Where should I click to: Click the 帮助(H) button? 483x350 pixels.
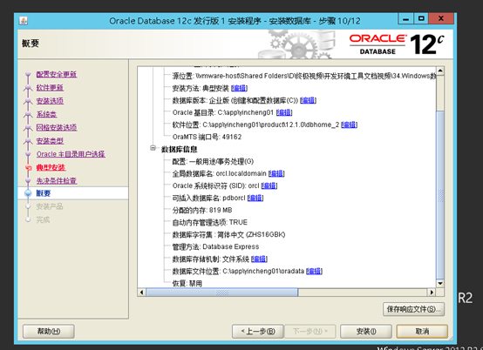point(48,331)
